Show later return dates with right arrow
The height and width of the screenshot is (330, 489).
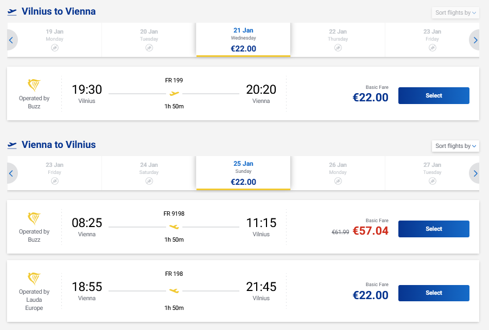click(x=475, y=173)
